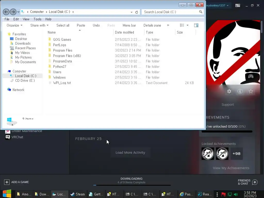Click Undo in the toolbar
264x198 pixels.
click(96, 26)
